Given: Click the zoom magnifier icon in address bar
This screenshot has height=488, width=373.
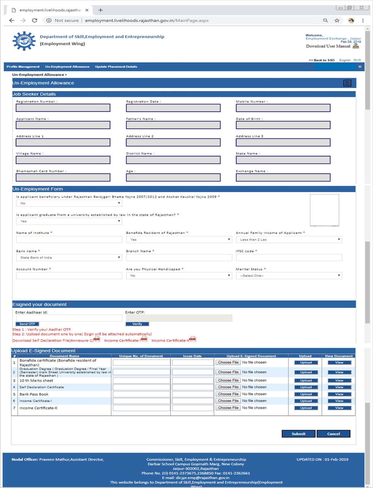Looking at the screenshot, I should [325, 20].
